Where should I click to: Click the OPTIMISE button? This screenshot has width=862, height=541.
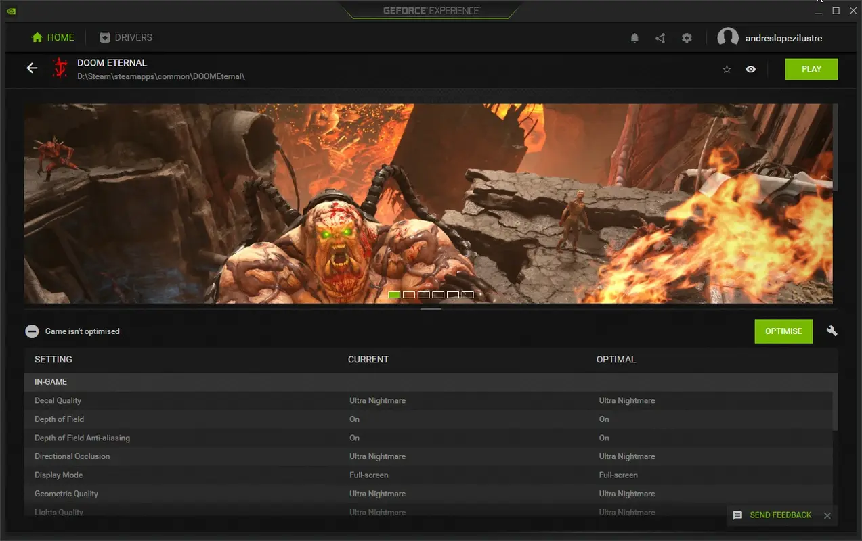pos(783,331)
